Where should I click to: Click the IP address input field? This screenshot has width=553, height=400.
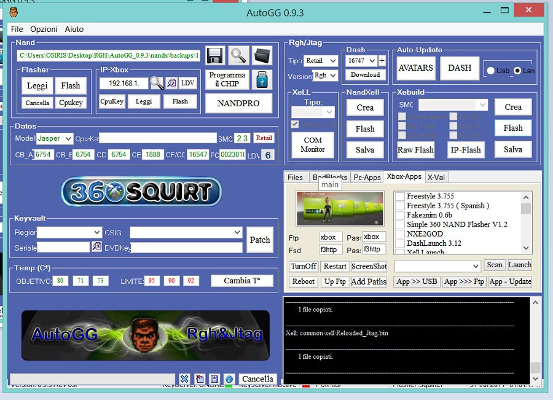click(x=124, y=83)
